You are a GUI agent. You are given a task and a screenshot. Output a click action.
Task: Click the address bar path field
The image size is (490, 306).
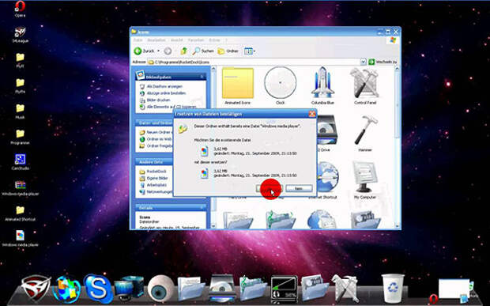[x=254, y=62]
